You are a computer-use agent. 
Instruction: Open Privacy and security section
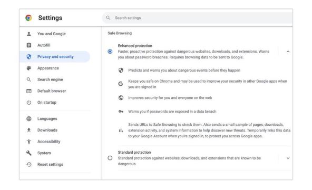[55, 57]
